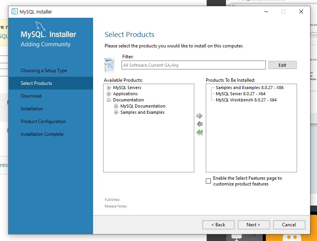Click the add product right arrow icon
This screenshot has width=317, height=241.
tap(199, 116)
